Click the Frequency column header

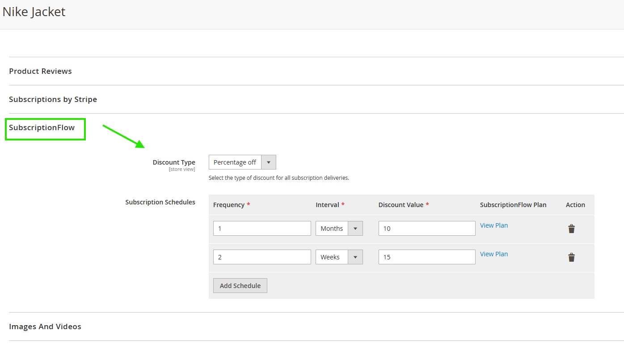pos(229,205)
